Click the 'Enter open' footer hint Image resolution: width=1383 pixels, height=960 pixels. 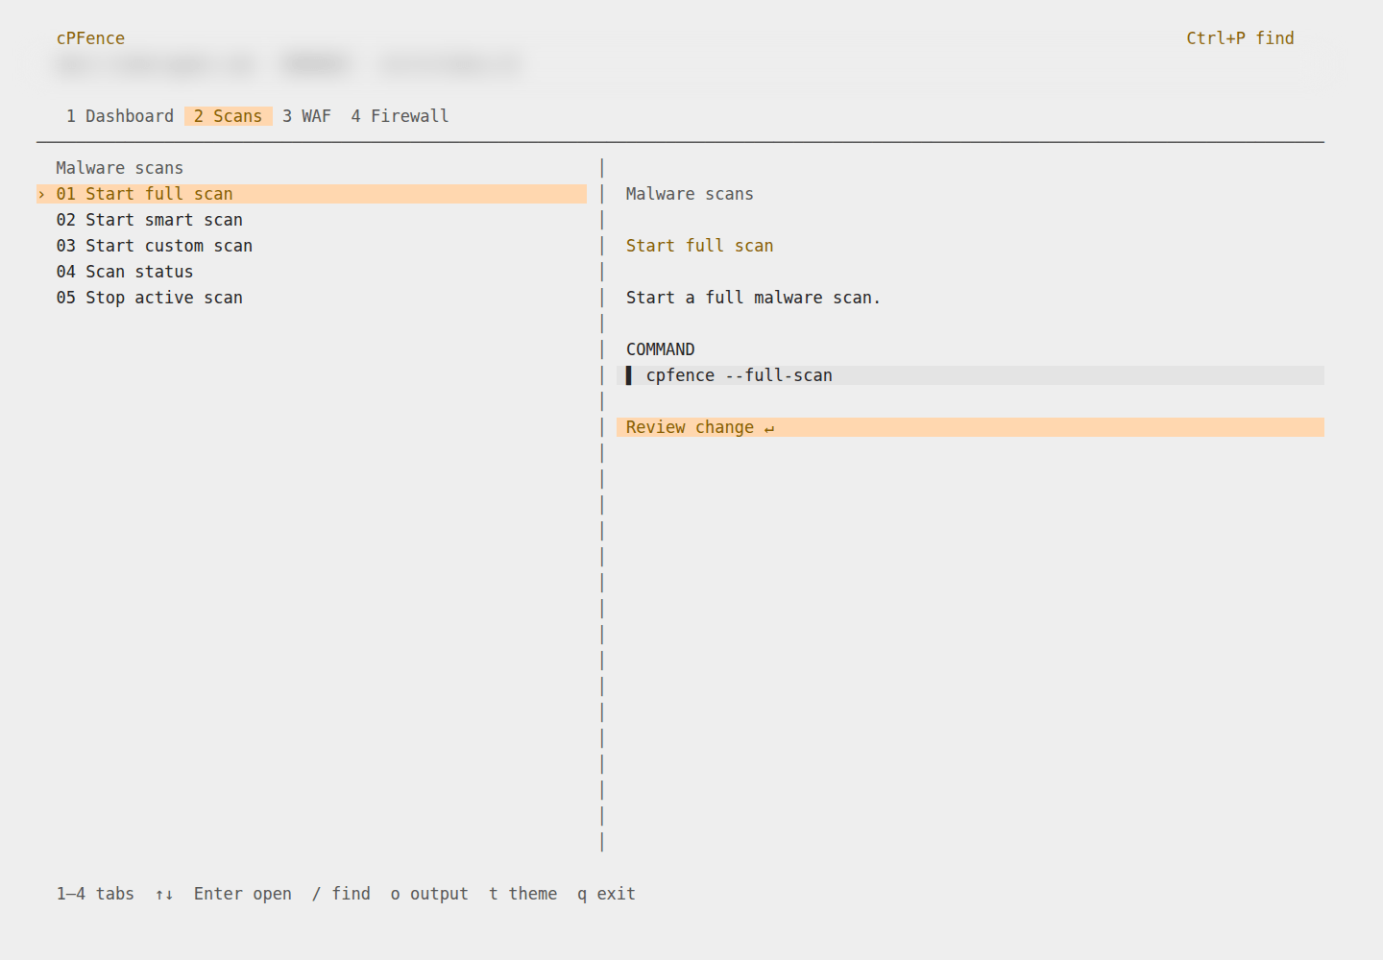point(243,894)
